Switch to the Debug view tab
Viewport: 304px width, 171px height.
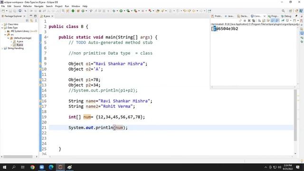pos(286,16)
